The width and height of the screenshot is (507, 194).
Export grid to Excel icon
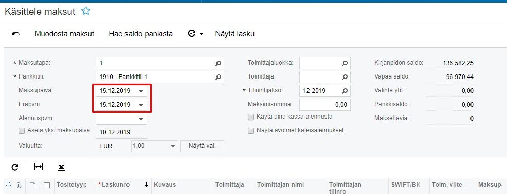[x=61, y=167]
